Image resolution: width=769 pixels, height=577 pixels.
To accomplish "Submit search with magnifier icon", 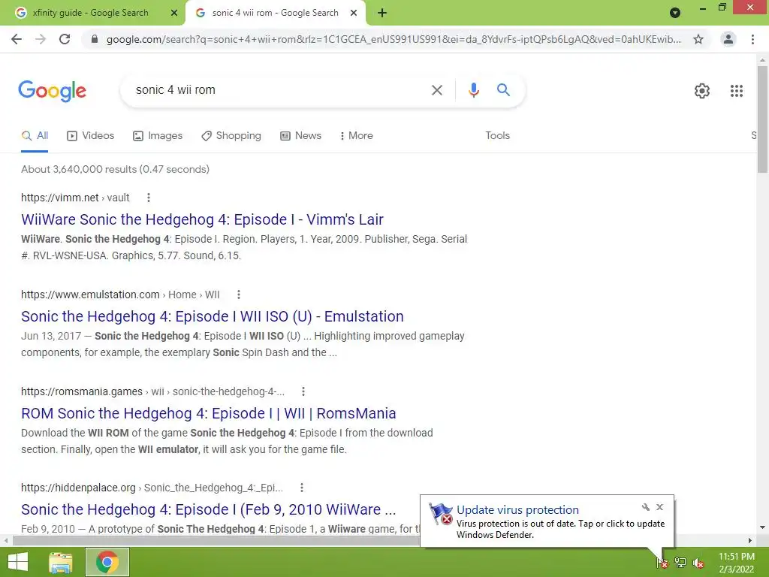I will click(503, 90).
